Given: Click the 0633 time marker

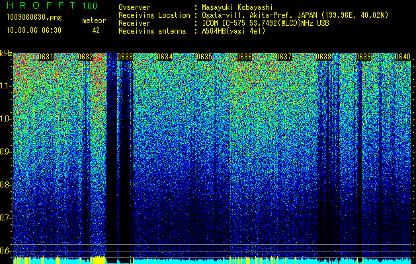Looking at the screenshot, I should click(x=125, y=57).
